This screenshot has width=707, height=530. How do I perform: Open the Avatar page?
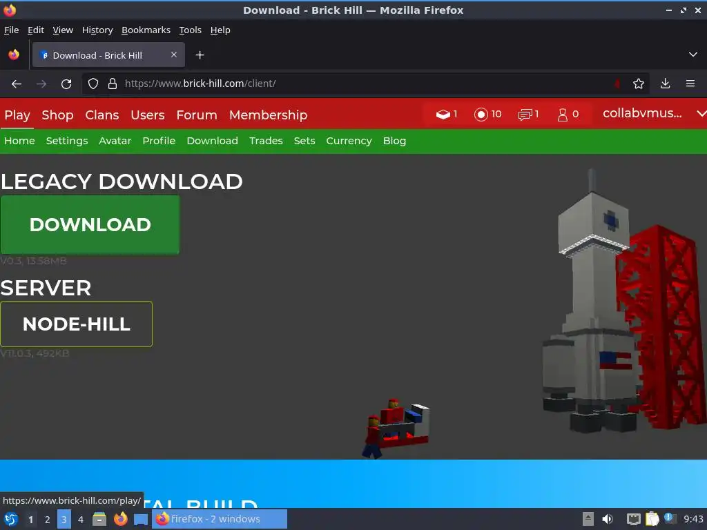pyautogui.click(x=115, y=141)
